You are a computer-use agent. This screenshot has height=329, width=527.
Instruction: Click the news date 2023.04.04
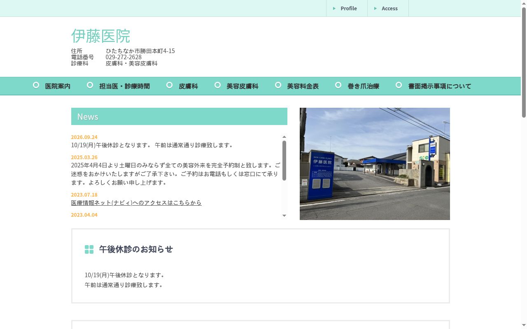(84, 215)
